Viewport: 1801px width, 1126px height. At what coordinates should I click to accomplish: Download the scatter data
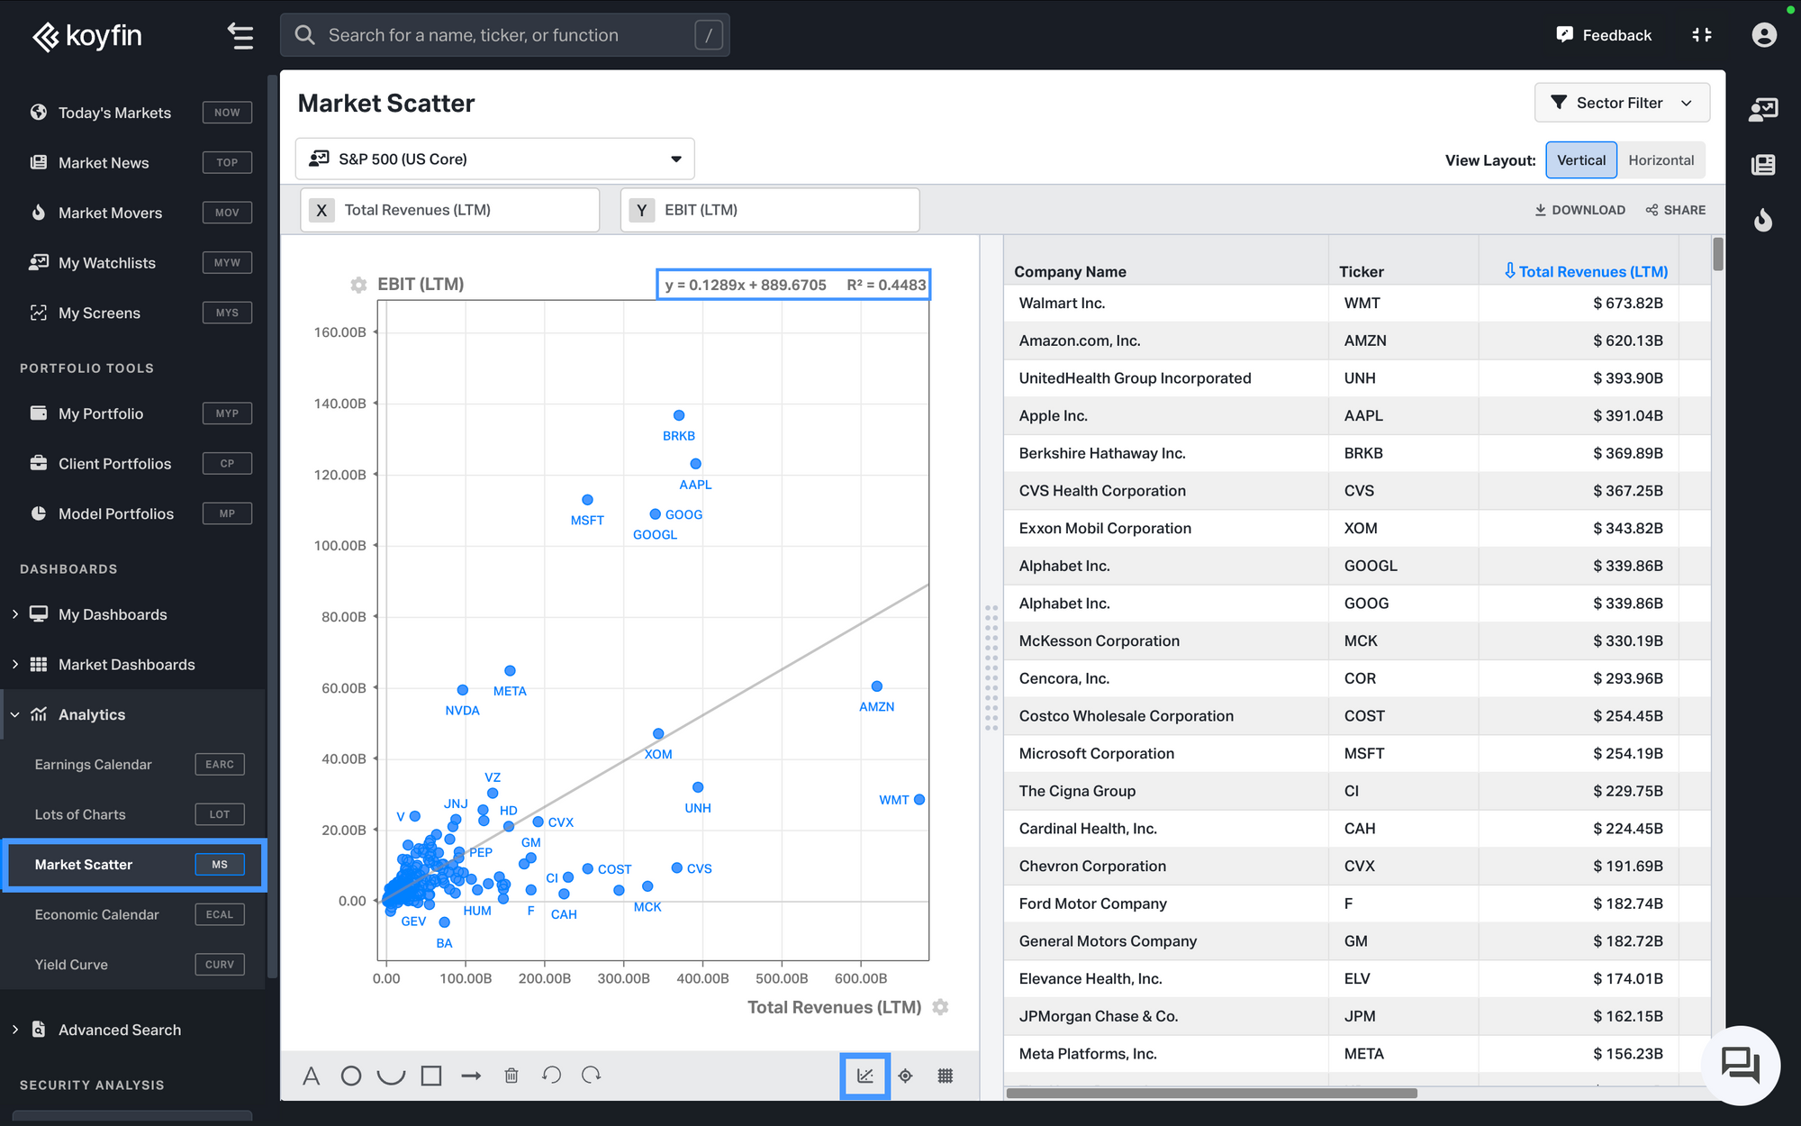1580,210
